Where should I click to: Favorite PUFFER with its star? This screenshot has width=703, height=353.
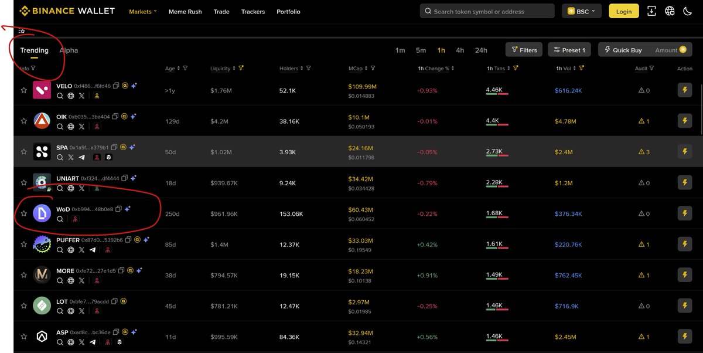[x=24, y=244]
